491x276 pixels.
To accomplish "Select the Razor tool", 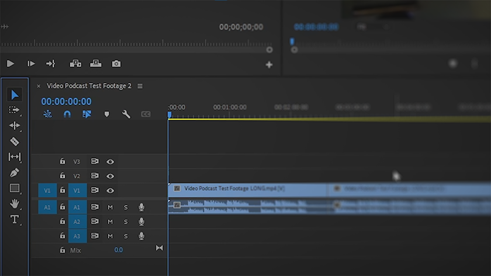I will (x=15, y=141).
